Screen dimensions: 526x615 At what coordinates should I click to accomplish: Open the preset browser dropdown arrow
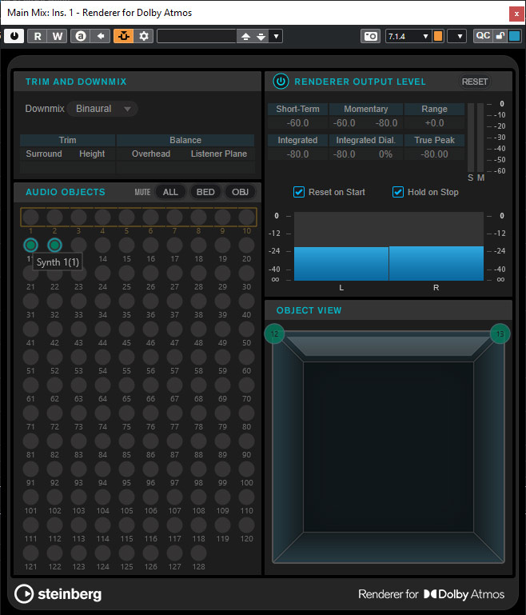click(276, 36)
